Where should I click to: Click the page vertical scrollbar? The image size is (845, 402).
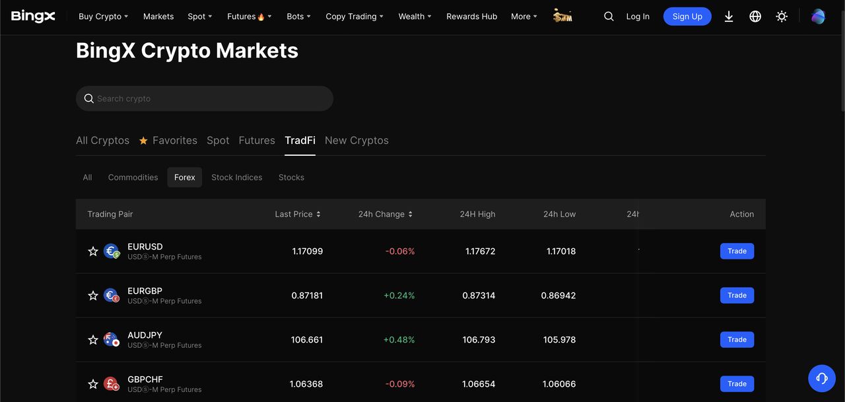(841, 66)
